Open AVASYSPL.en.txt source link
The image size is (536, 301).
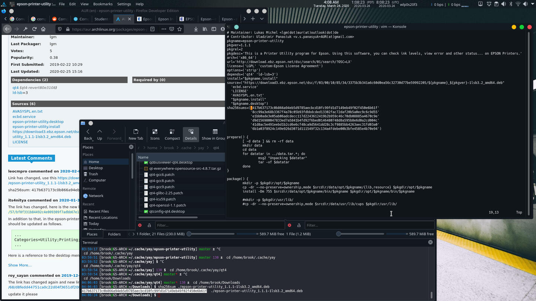click(x=28, y=111)
